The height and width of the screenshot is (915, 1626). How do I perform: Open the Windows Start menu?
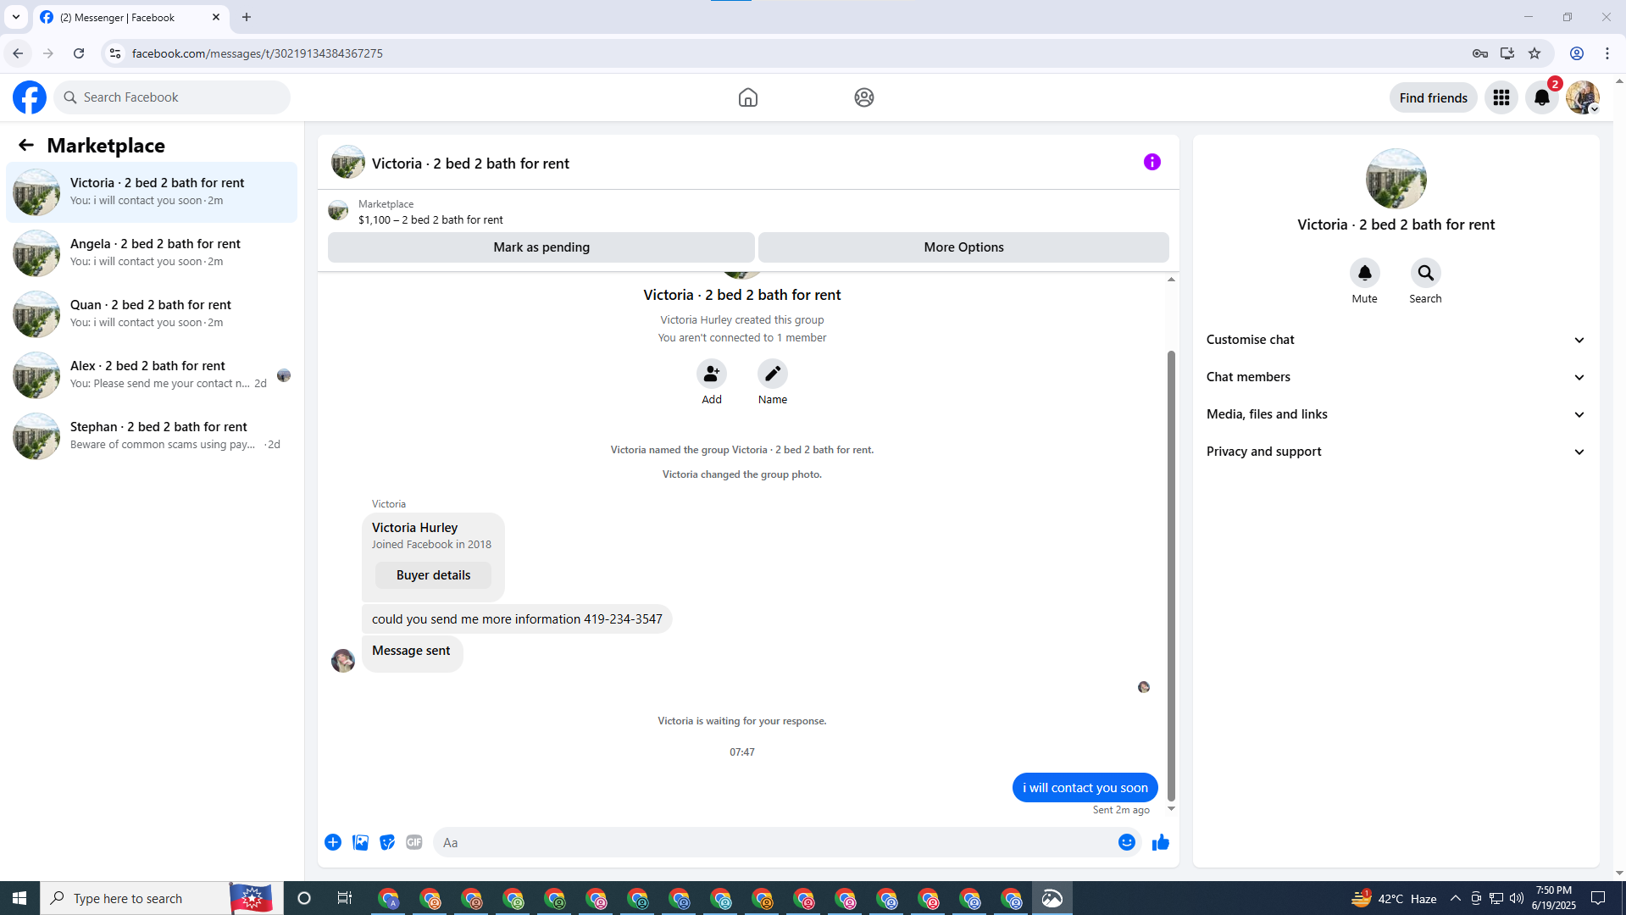pyautogui.click(x=19, y=898)
